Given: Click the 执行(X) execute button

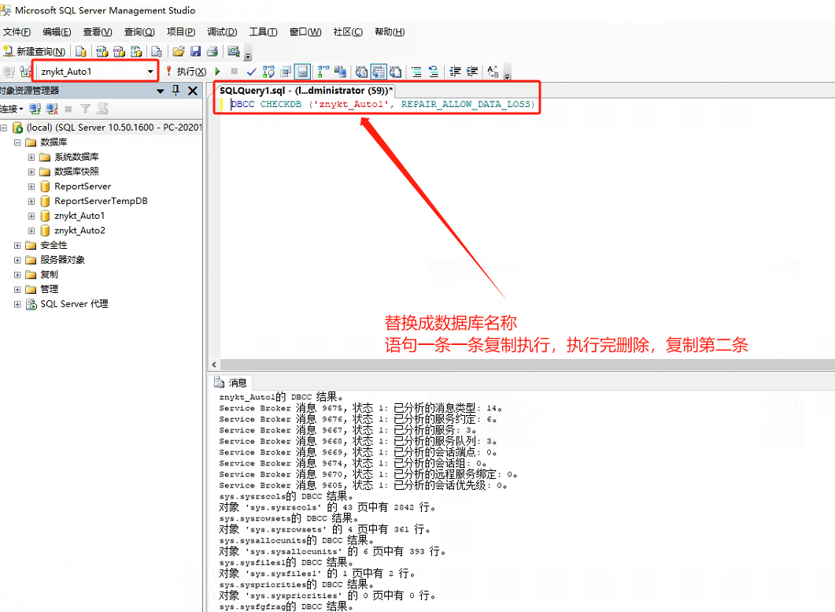Looking at the screenshot, I should (186, 72).
